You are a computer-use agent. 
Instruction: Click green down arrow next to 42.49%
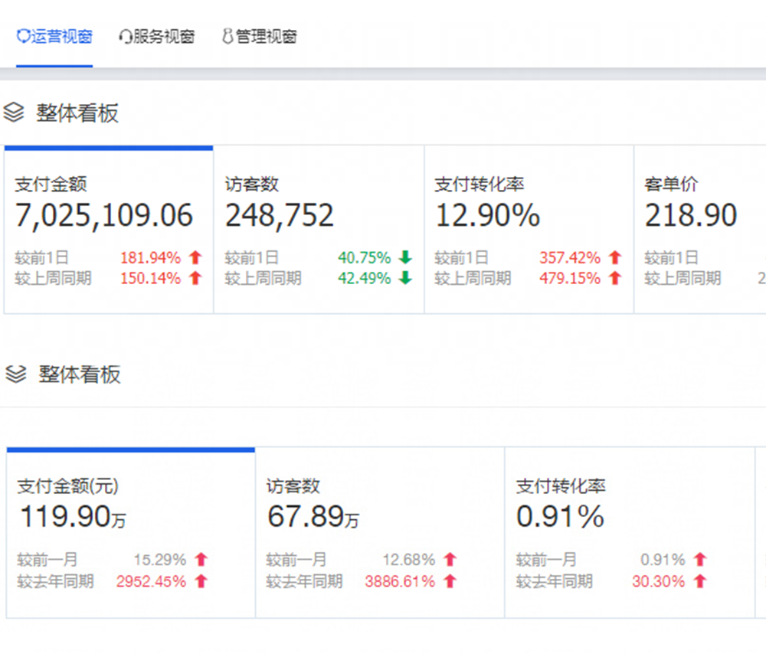pos(405,279)
